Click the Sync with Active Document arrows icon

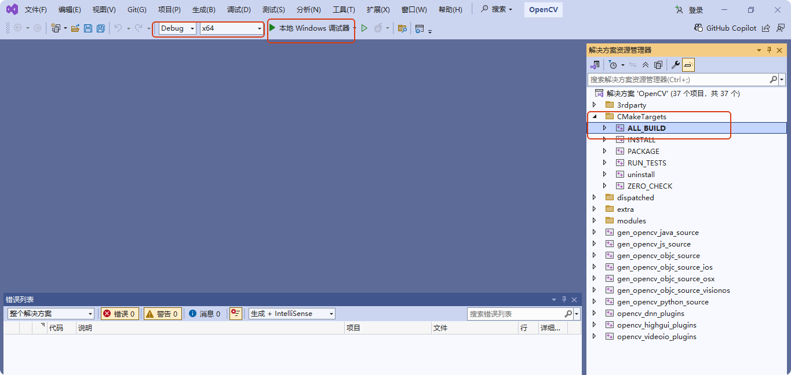tap(633, 65)
